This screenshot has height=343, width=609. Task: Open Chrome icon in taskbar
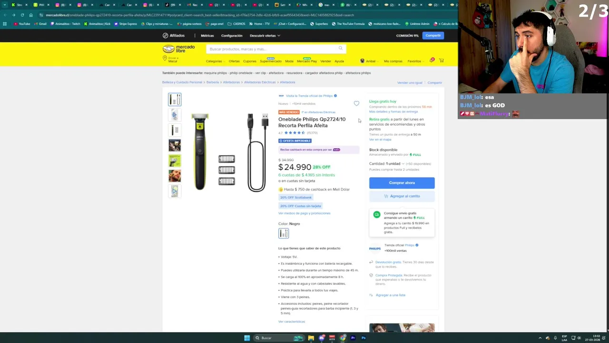(x=343, y=338)
